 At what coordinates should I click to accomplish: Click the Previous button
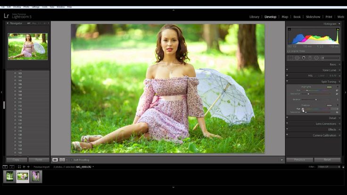coord(300,160)
